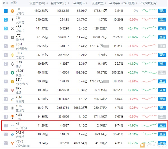Click the XRP logo icon
This screenshot has height=149, width=168.
click(x=12, y=29)
